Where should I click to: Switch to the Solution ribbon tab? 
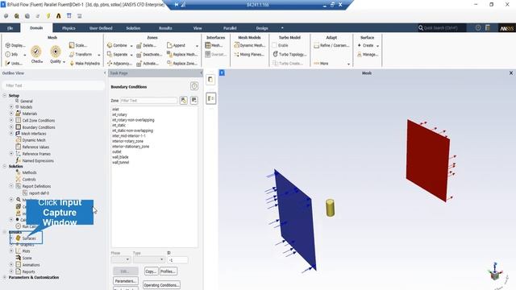pos(133,28)
